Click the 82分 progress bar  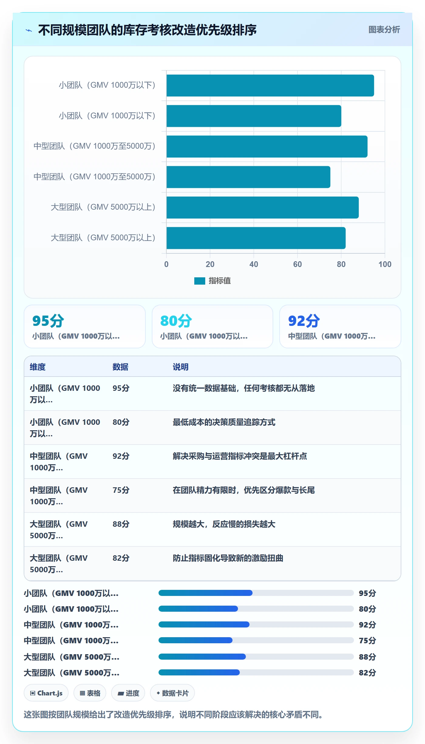coord(256,672)
